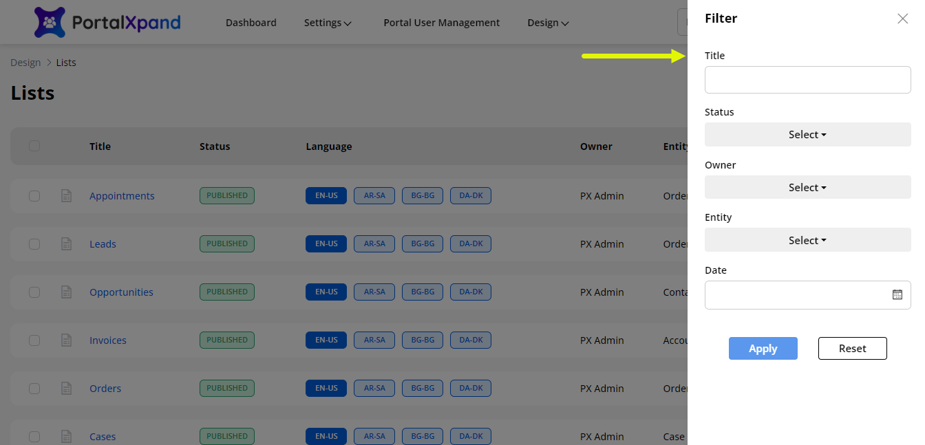This screenshot has width=925, height=445.
Task: Select the Invoices row checkbox
Action: (x=34, y=340)
